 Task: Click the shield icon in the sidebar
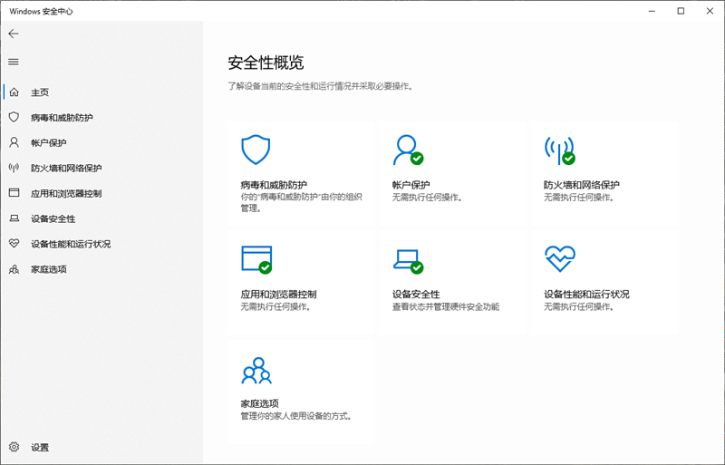[14, 117]
